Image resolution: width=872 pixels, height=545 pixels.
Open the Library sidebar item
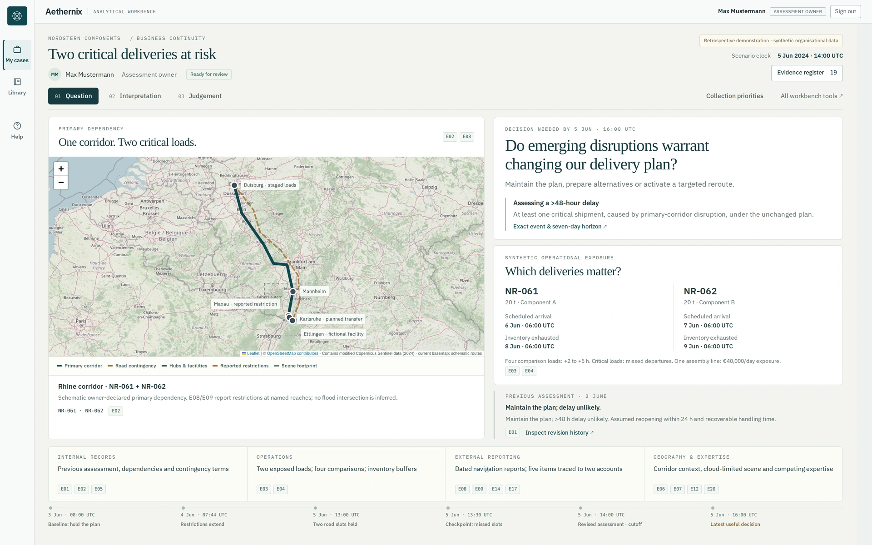pyautogui.click(x=17, y=87)
